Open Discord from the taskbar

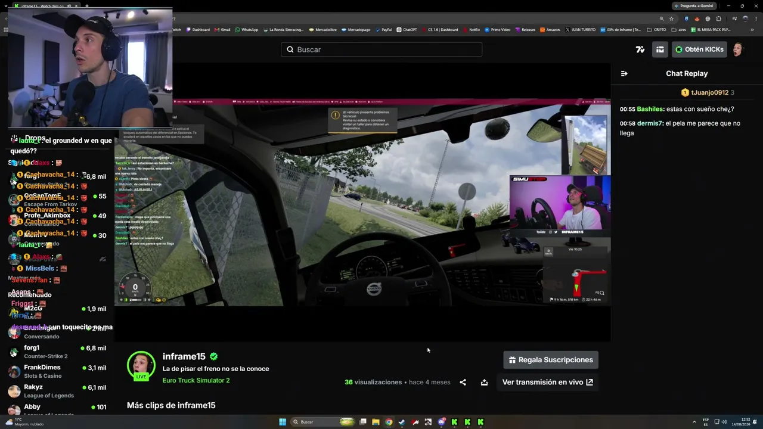441,422
